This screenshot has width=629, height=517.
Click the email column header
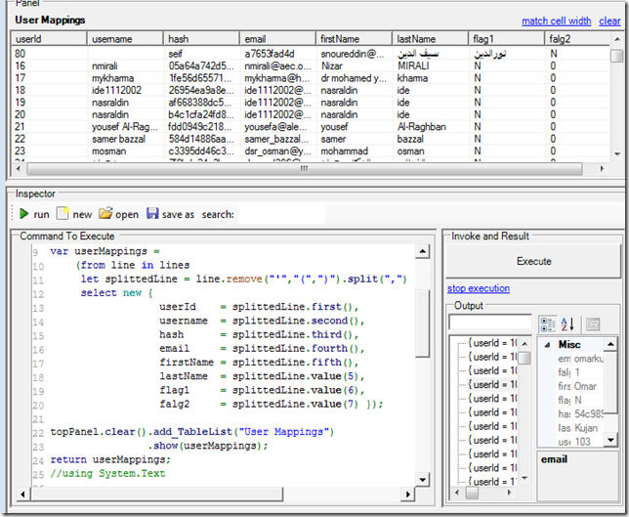click(x=277, y=37)
